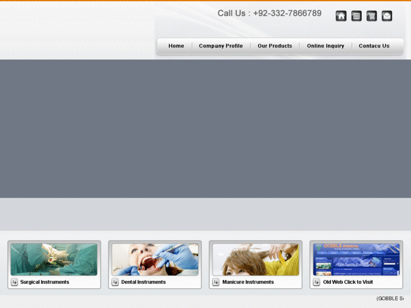This screenshot has width=411, height=308.
Task: Click arrow icon beside Surgical Instruments
Action: pos(15,282)
